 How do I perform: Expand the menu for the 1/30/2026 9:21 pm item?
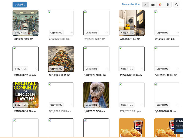point(142,105)
